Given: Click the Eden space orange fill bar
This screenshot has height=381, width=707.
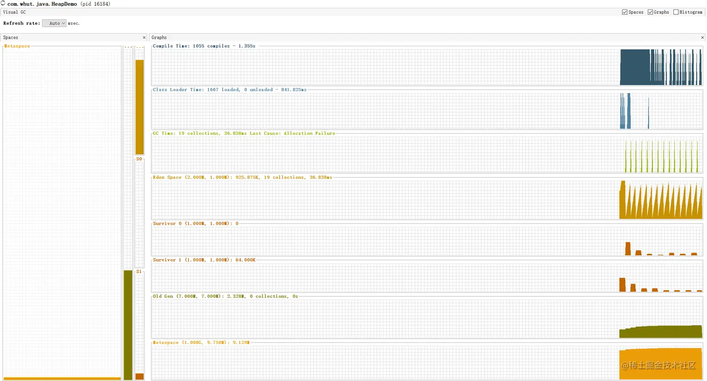Looking at the screenshot, I should point(139,107).
